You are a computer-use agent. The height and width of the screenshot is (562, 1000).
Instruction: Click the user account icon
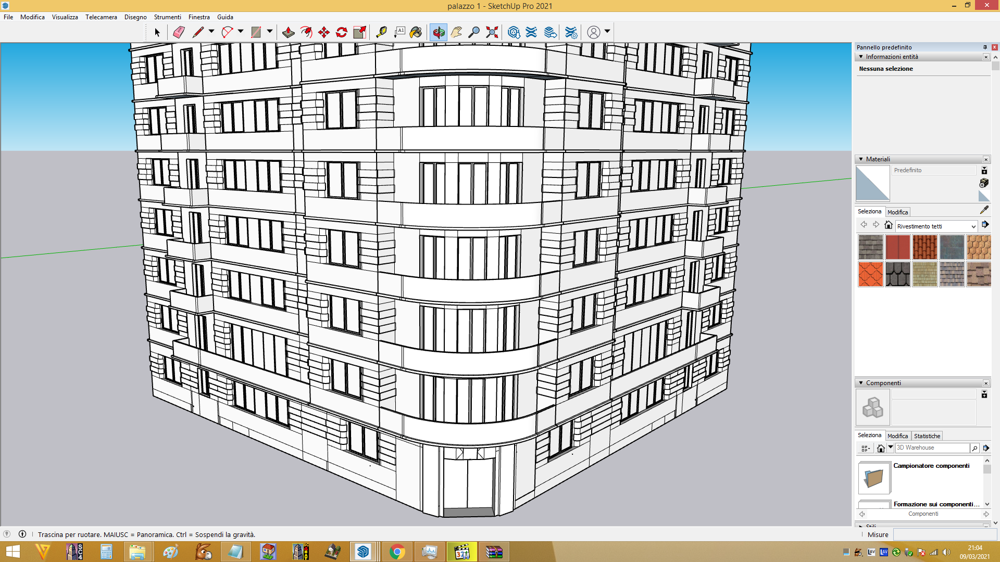point(594,32)
